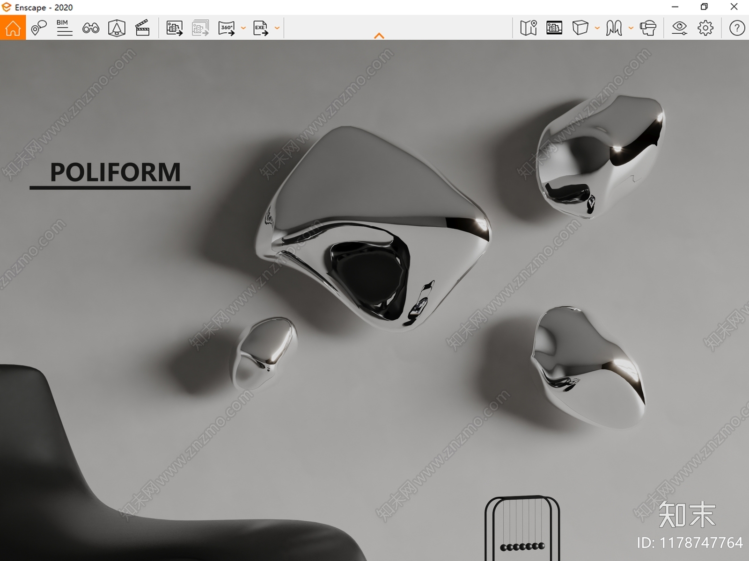Image resolution: width=749 pixels, height=561 pixels.
Task: Click the Enscape logo in title bar
Action: pos(7,7)
